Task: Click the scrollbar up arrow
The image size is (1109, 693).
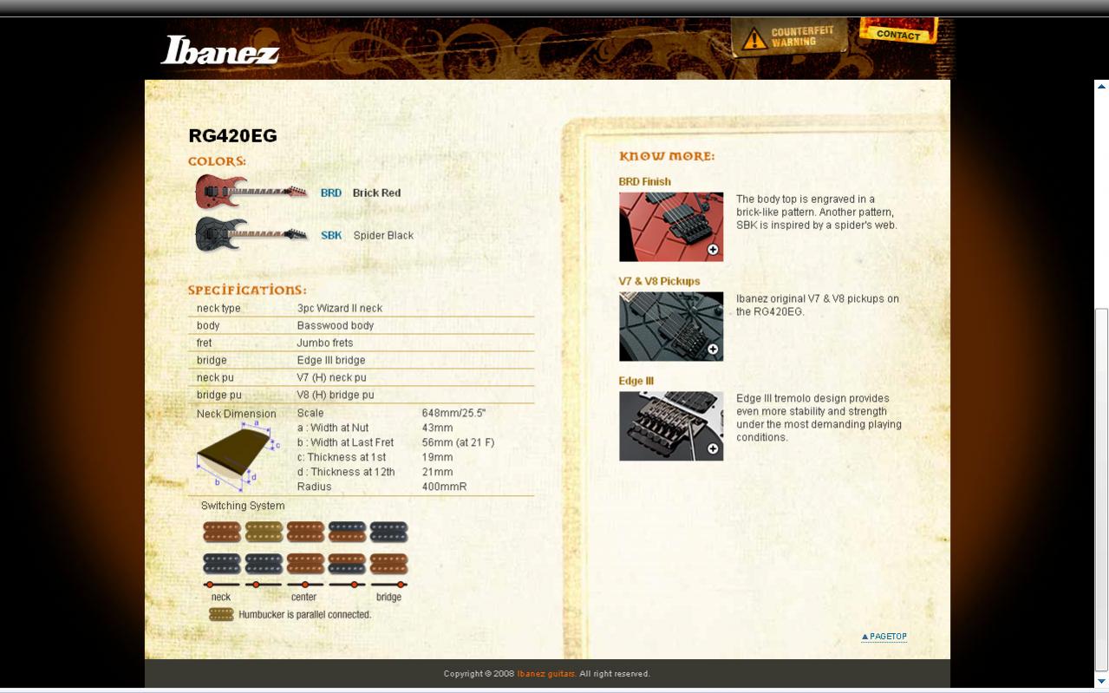Action: 1101,86
